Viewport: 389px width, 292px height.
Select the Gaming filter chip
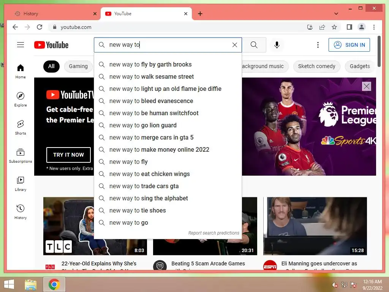78,66
